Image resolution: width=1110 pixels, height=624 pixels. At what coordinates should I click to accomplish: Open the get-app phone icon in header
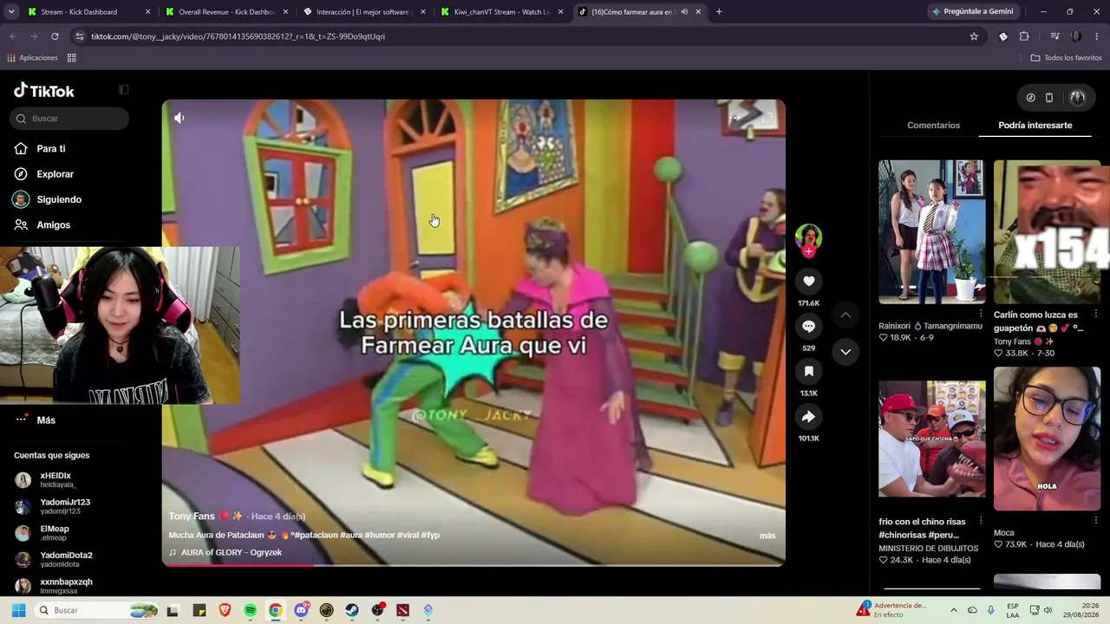(x=1049, y=98)
